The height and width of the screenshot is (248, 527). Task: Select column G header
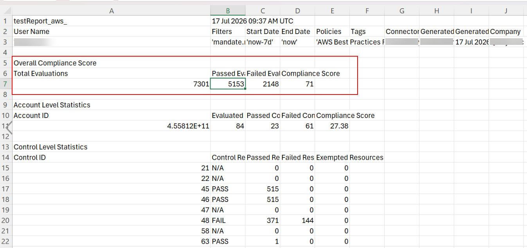click(402, 11)
